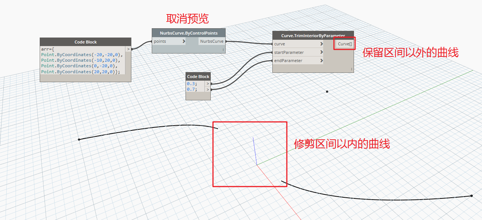Viewport: 482px width, 220px height.
Task: Select the Code Block header containing arr
Action: [85, 42]
